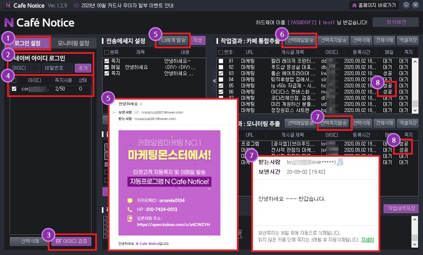Screen dimensions: 423x255
Task: Uncheck the checkbox for row 86
Action: click(221, 92)
